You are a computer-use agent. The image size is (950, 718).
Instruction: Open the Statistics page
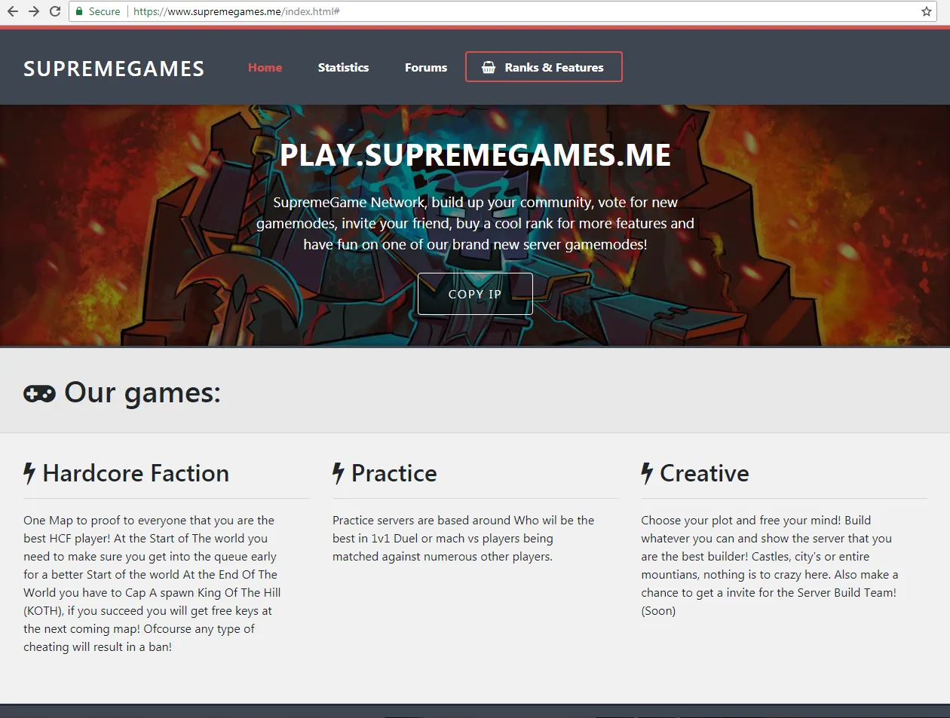tap(343, 67)
